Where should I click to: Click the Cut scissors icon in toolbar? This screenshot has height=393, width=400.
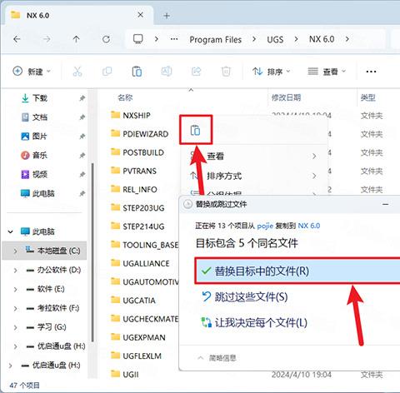(77, 72)
